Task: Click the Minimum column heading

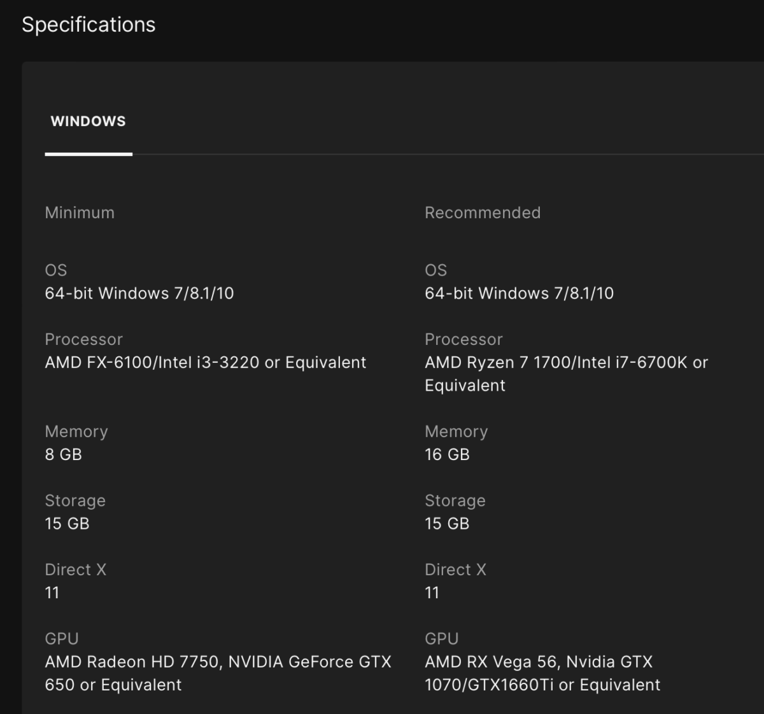Action: coord(80,213)
